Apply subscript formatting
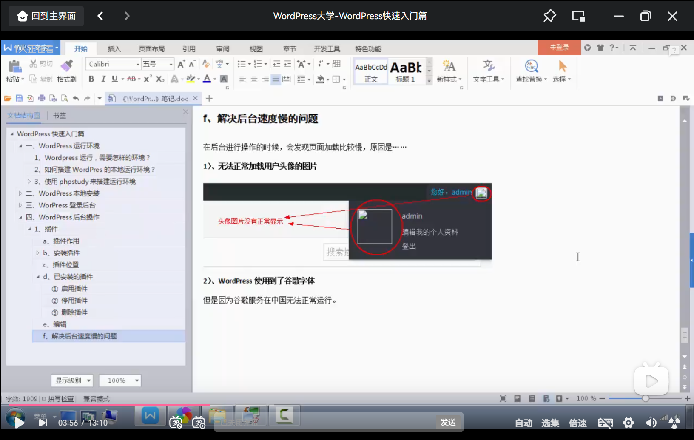 click(160, 79)
